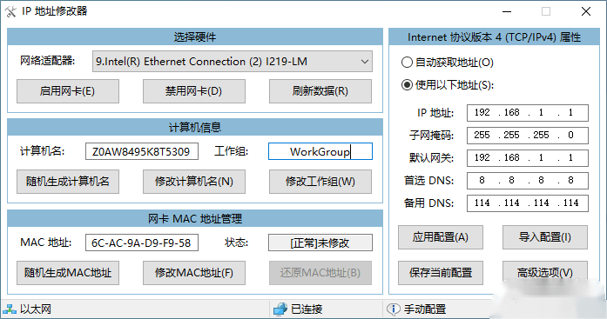607x319 pixels.
Task: Click the 工作组 field containing WorkGroup
Action: tap(320, 151)
